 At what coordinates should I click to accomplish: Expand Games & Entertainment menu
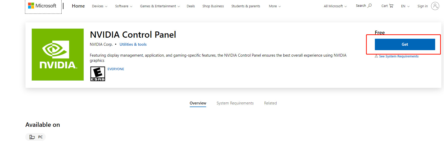pos(160,6)
